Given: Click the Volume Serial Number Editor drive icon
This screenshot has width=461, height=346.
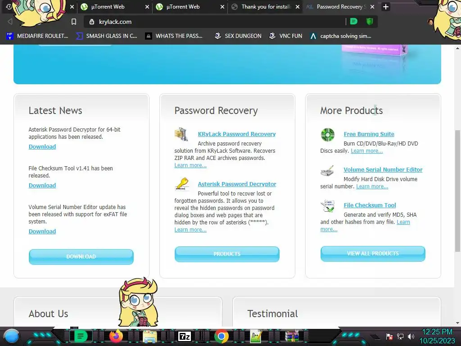Looking at the screenshot, I should click(x=327, y=171).
